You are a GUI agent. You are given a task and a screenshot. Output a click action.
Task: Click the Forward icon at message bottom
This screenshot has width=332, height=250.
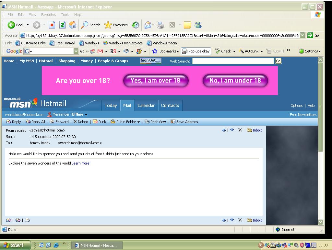[x=27, y=220]
